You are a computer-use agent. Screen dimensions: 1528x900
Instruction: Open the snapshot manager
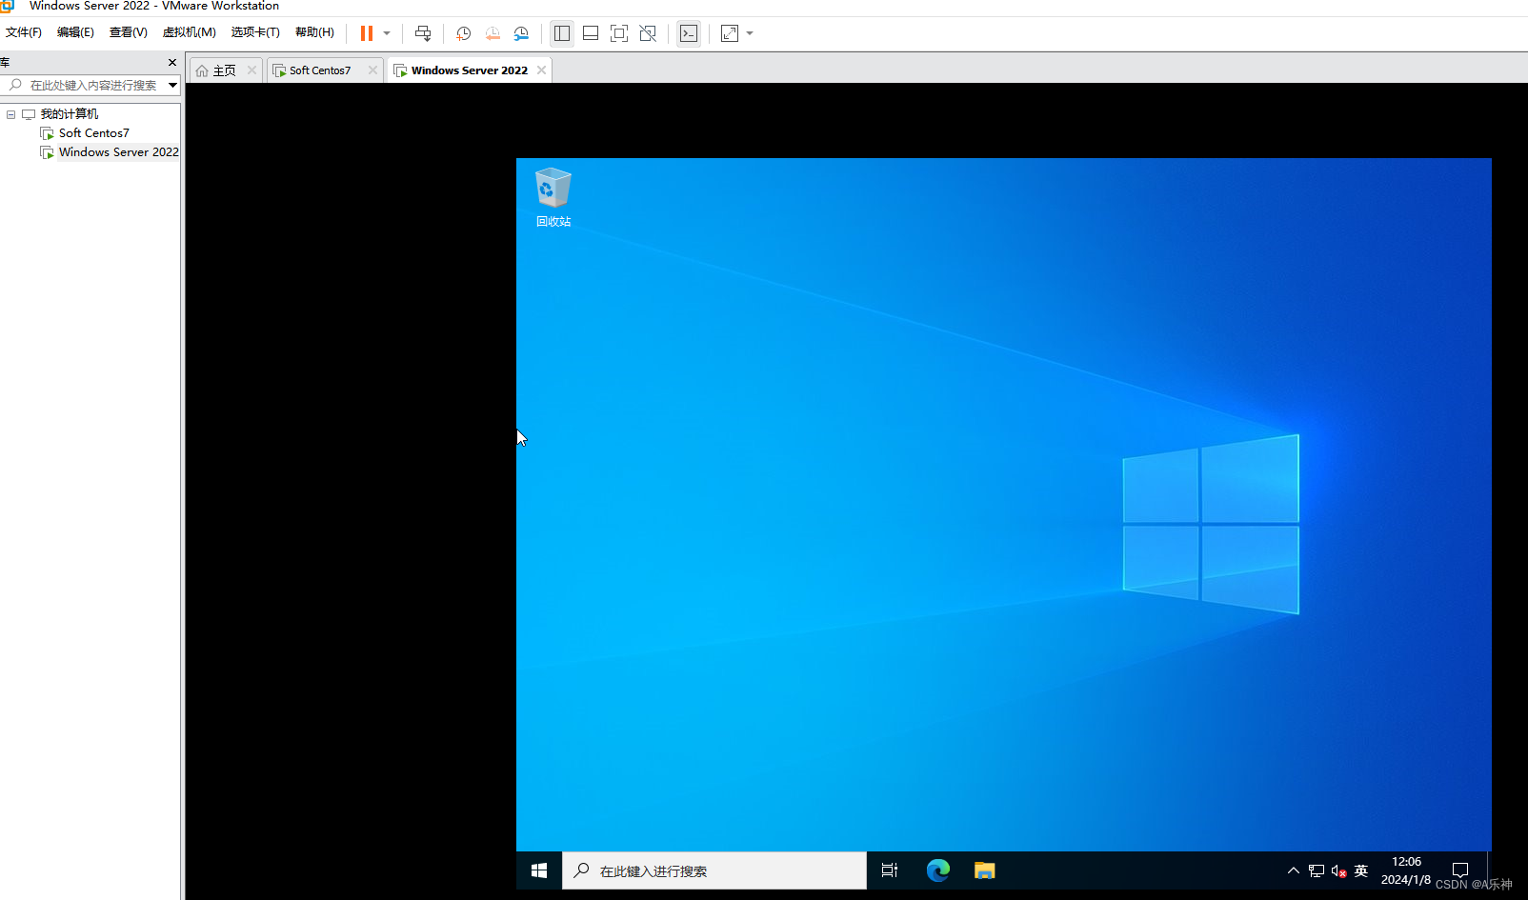click(521, 33)
